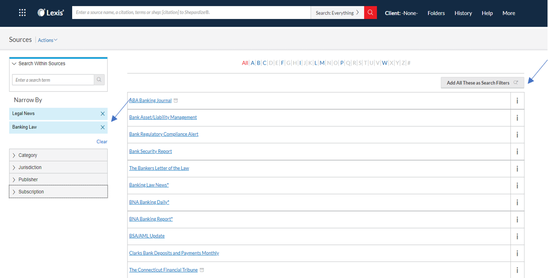Image resolution: width=548 pixels, height=278 pixels.
Task: Open info icon for BSA/AML Update
Action: 517,236
